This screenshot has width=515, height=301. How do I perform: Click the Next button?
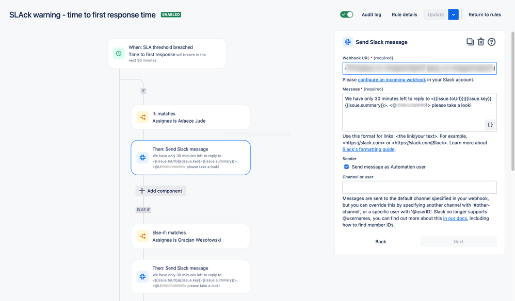tap(459, 242)
